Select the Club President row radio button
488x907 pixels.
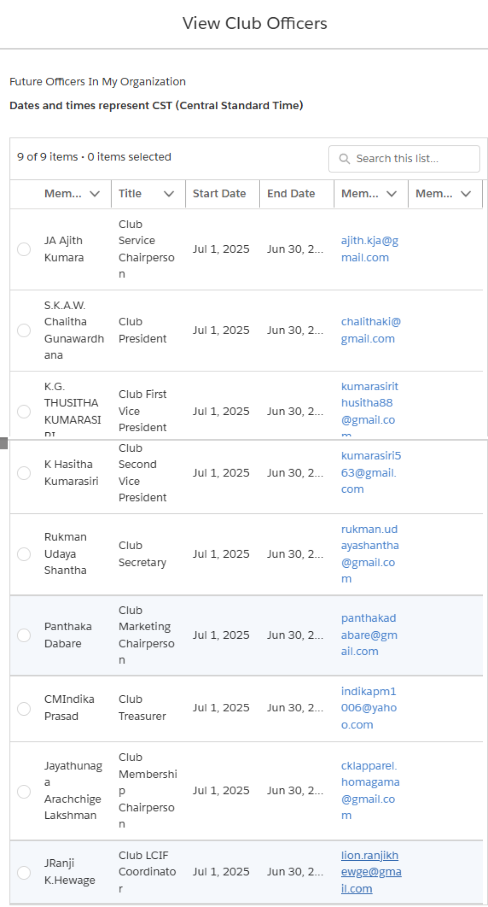(x=24, y=330)
